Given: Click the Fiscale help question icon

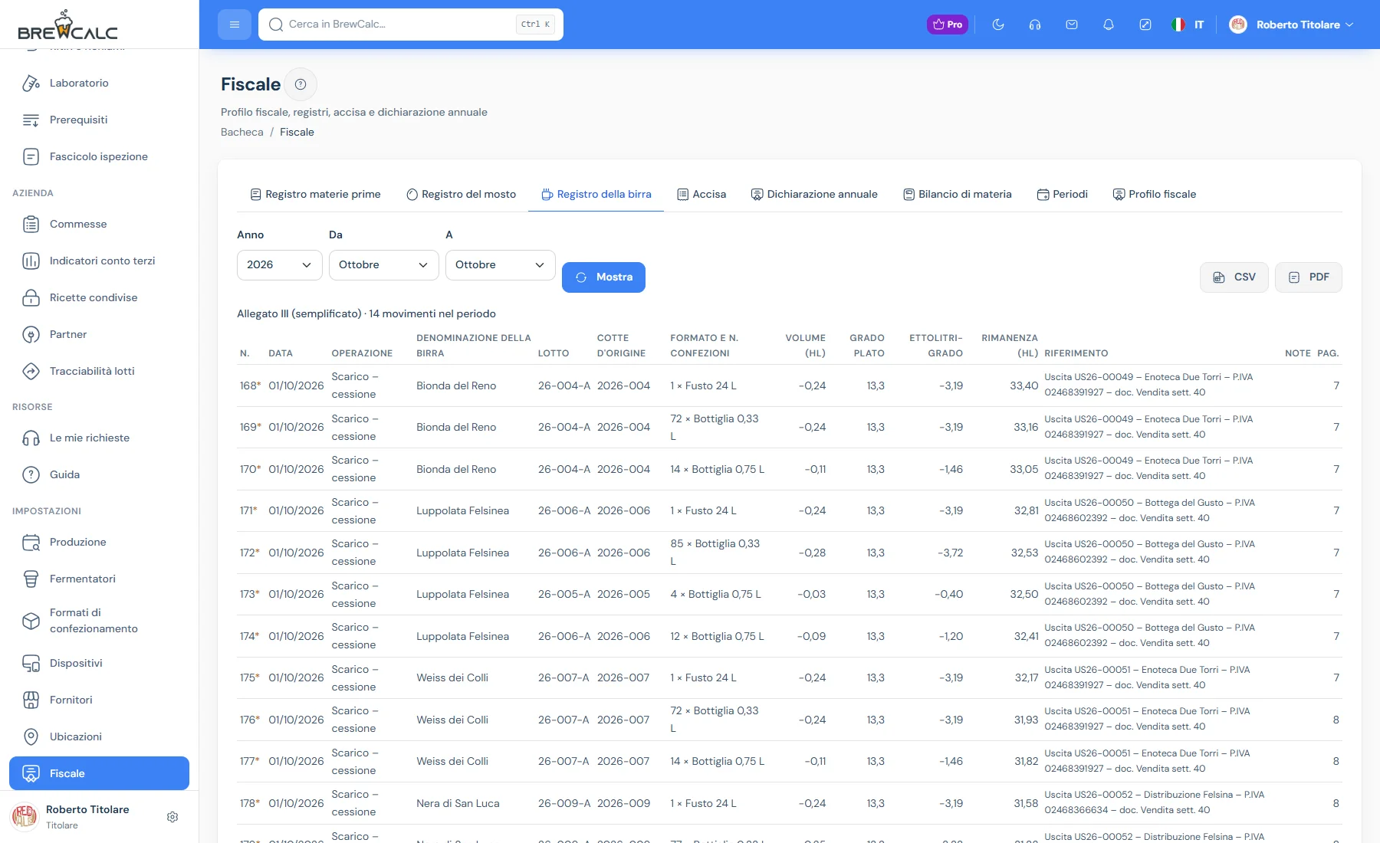Looking at the screenshot, I should click(301, 84).
